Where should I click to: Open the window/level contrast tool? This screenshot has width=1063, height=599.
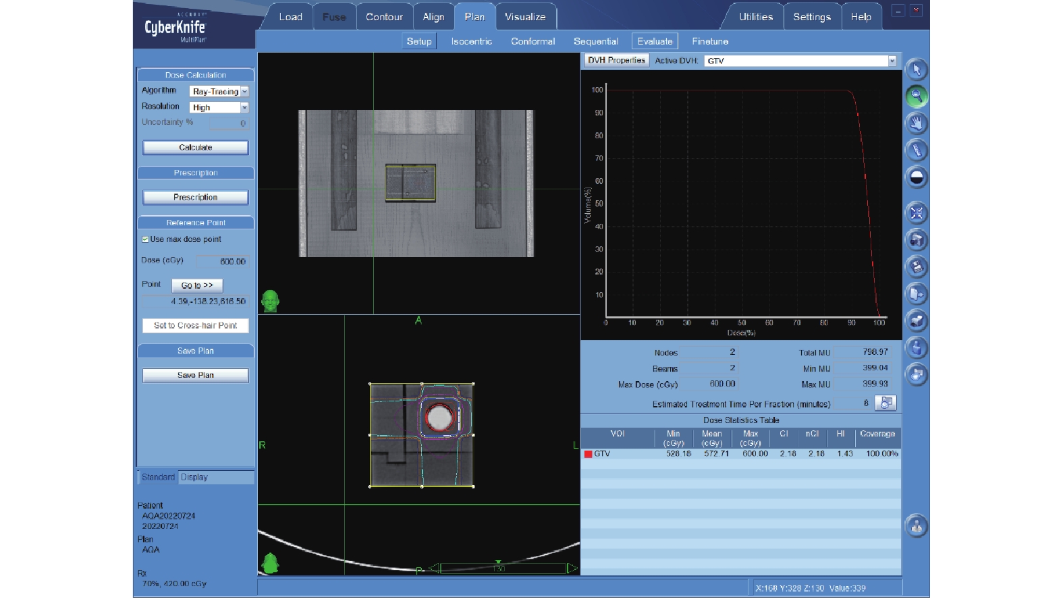tap(916, 177)
